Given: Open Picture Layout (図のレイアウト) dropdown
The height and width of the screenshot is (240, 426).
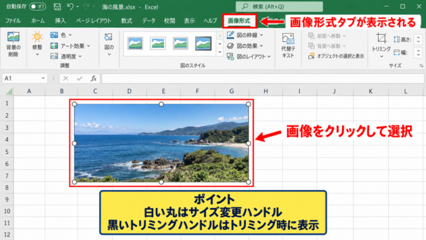Looking at the screenshot, I should (249, 56).
